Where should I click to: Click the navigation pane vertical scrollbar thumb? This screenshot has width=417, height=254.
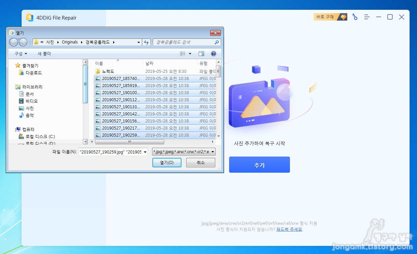85,84
